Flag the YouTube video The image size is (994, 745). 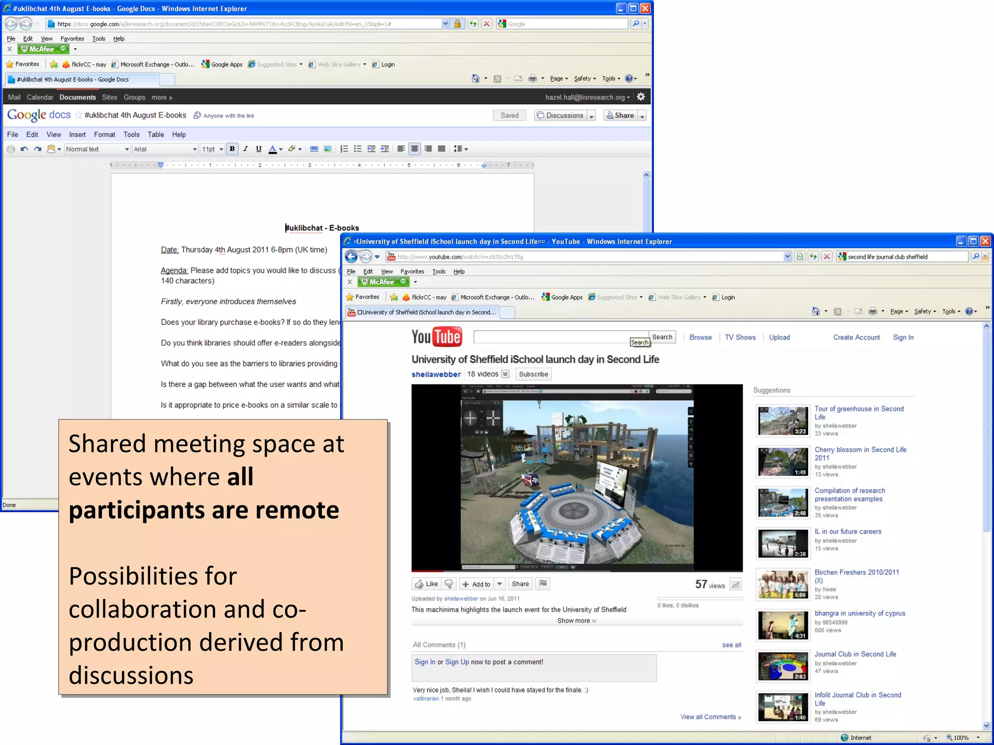[x=543, y=583]
